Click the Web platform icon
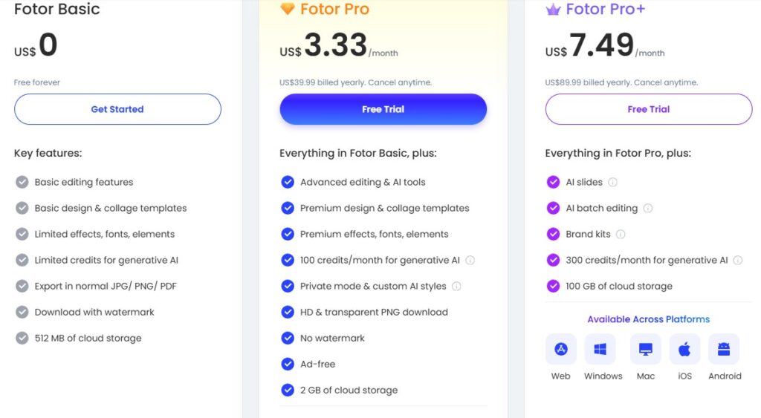This screenshot has height=418, width=761. 561,349
